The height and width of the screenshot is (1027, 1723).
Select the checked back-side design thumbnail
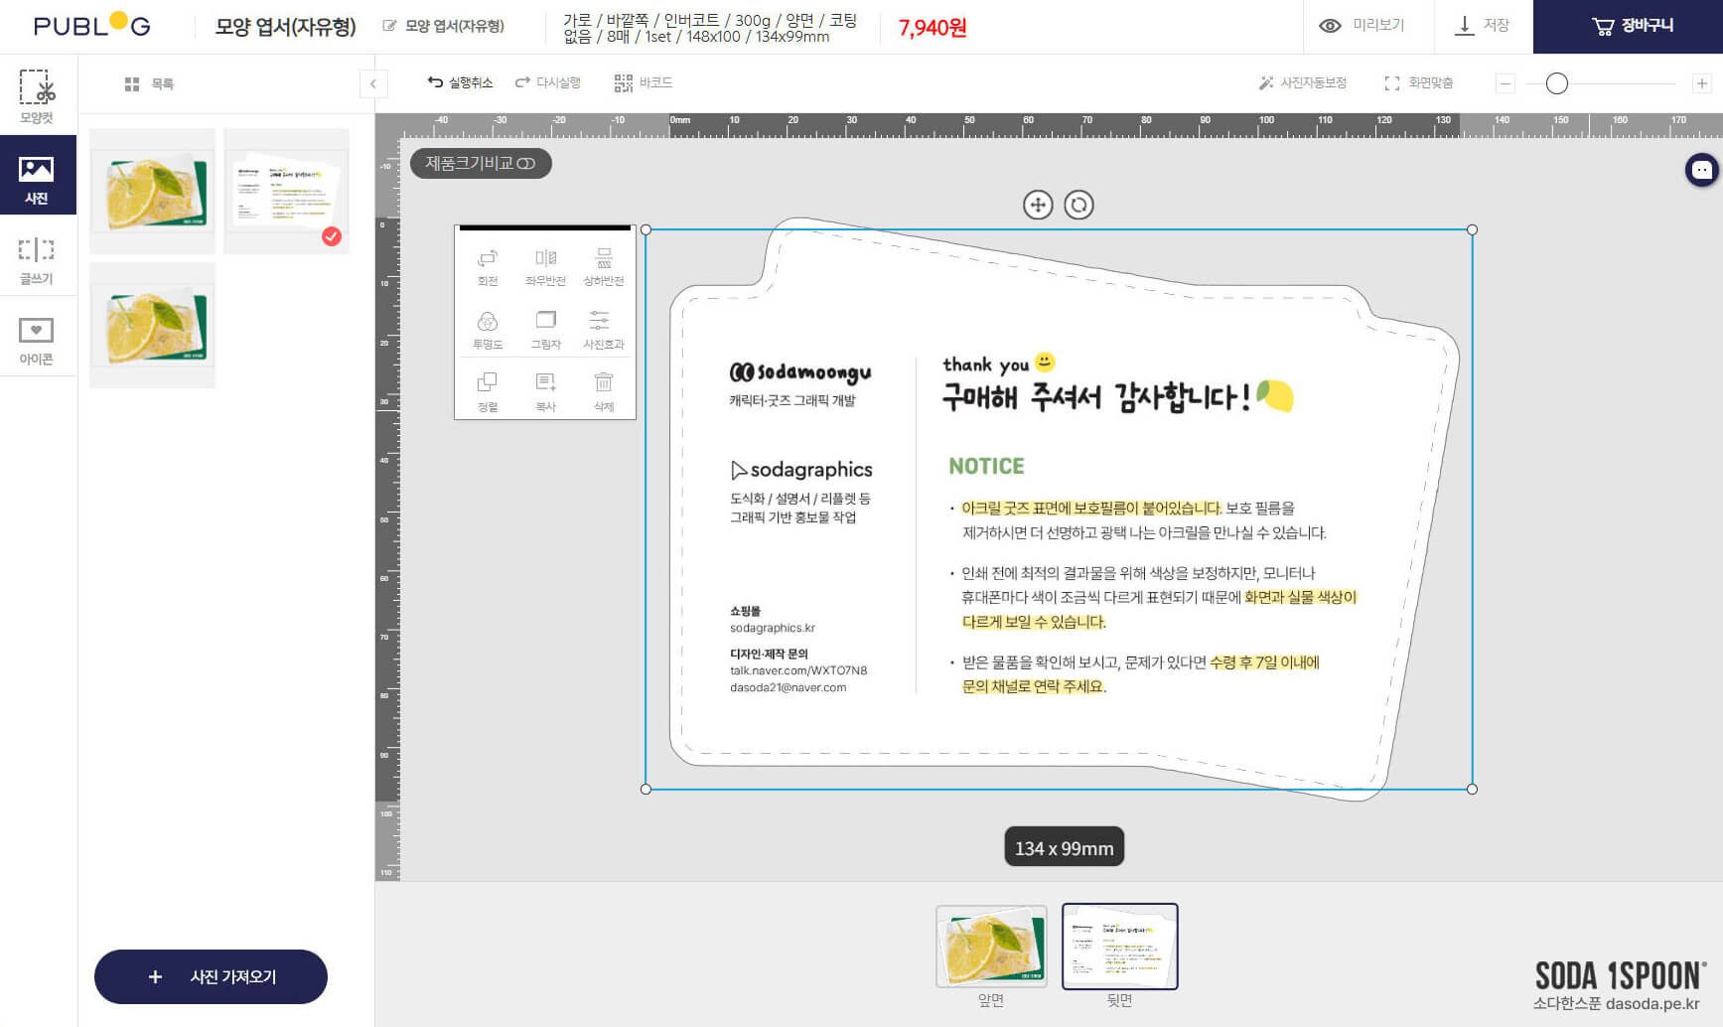[286, 191]
